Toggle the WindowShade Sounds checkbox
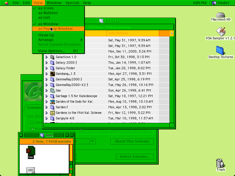 tap(32, 129)
